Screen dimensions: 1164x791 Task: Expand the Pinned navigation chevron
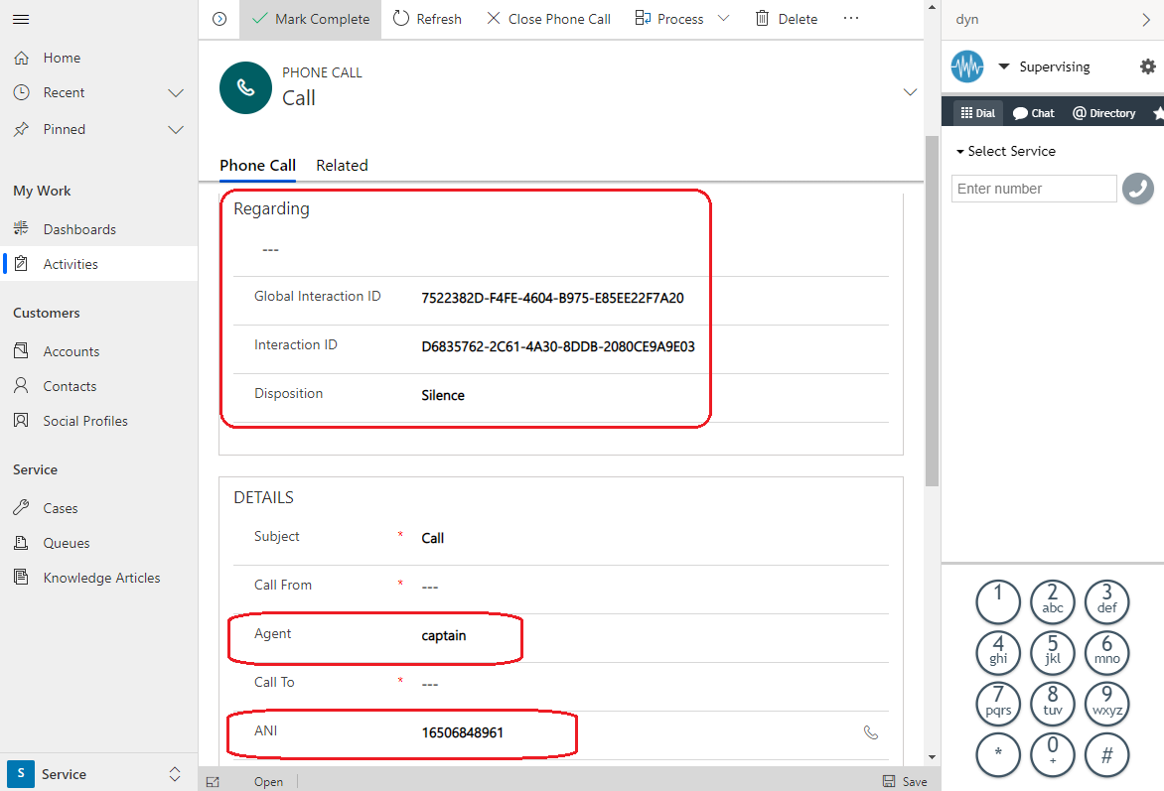coord(176,130)
